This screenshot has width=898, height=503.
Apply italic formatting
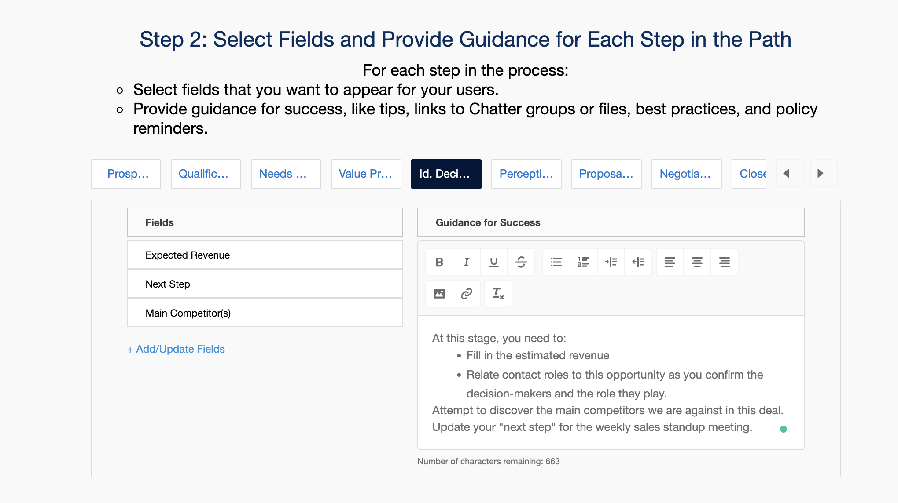pos(466,262)
